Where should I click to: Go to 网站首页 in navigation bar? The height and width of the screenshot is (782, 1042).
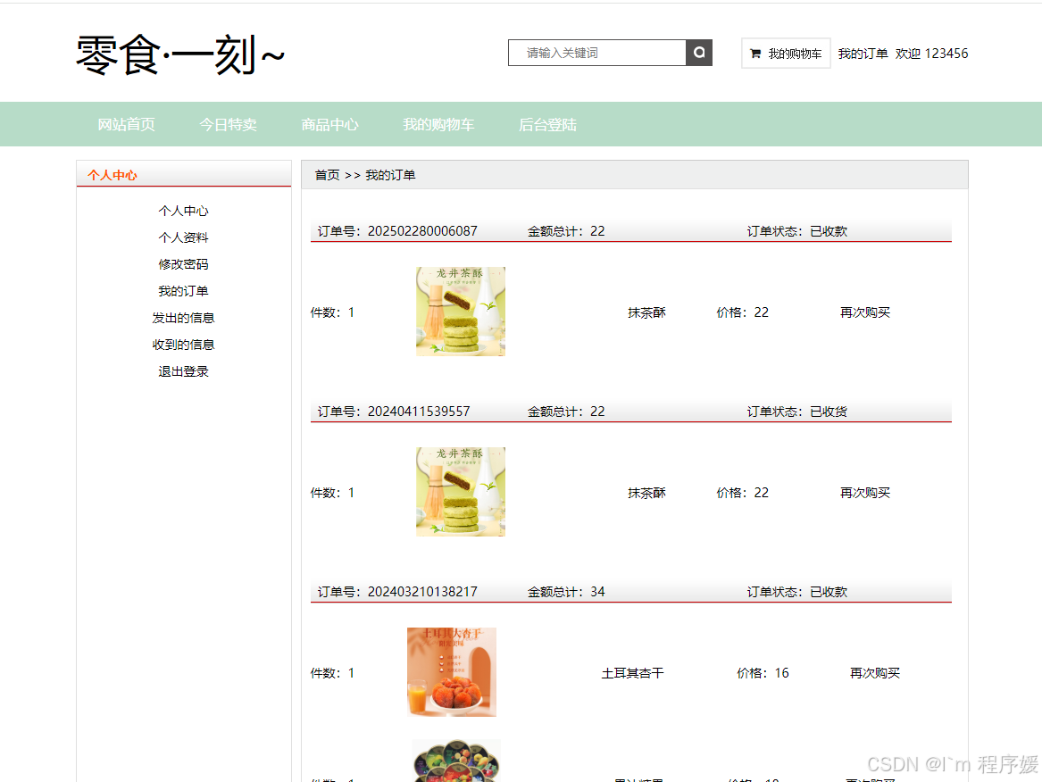(x=126, y=124)
